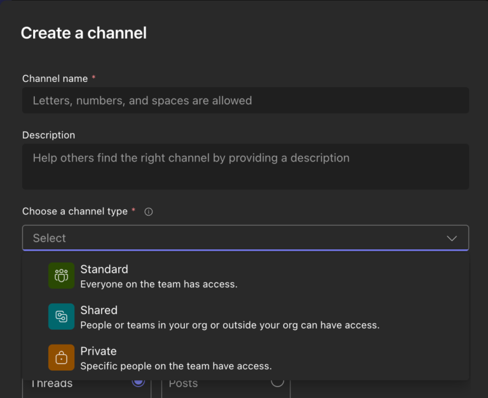
Task: Click the 'Description' field label
Action: [48, 135]
